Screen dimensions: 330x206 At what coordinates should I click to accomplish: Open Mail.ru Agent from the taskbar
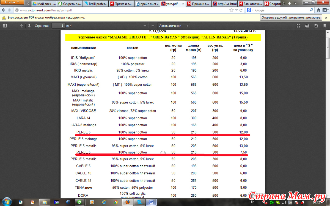tap(80, 202)
